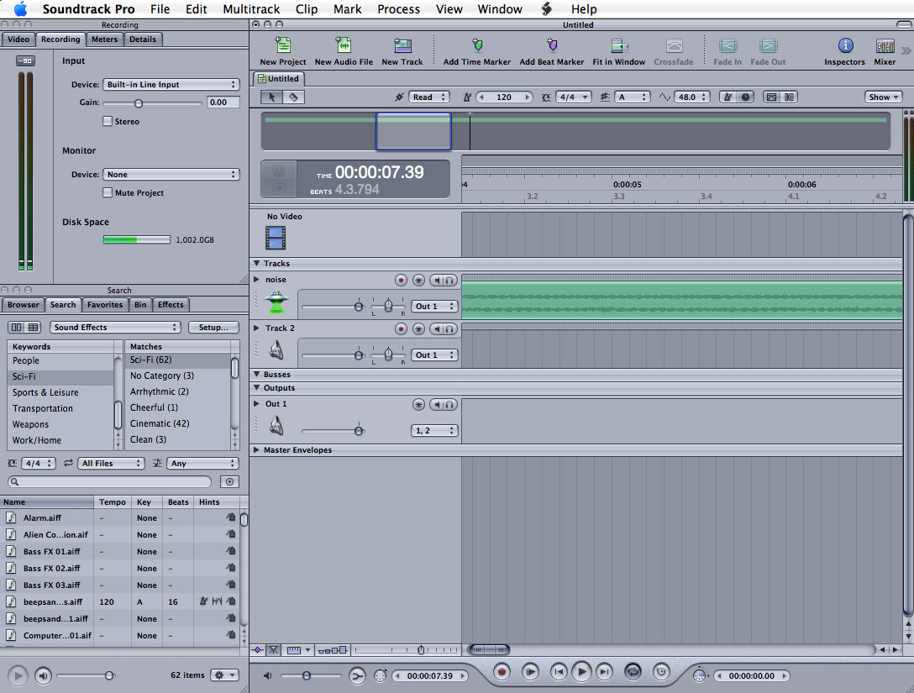Click the video filmstrip icon
Viewport: 914px width, 693px height.
pyautogui.click(x=276, y=238)
